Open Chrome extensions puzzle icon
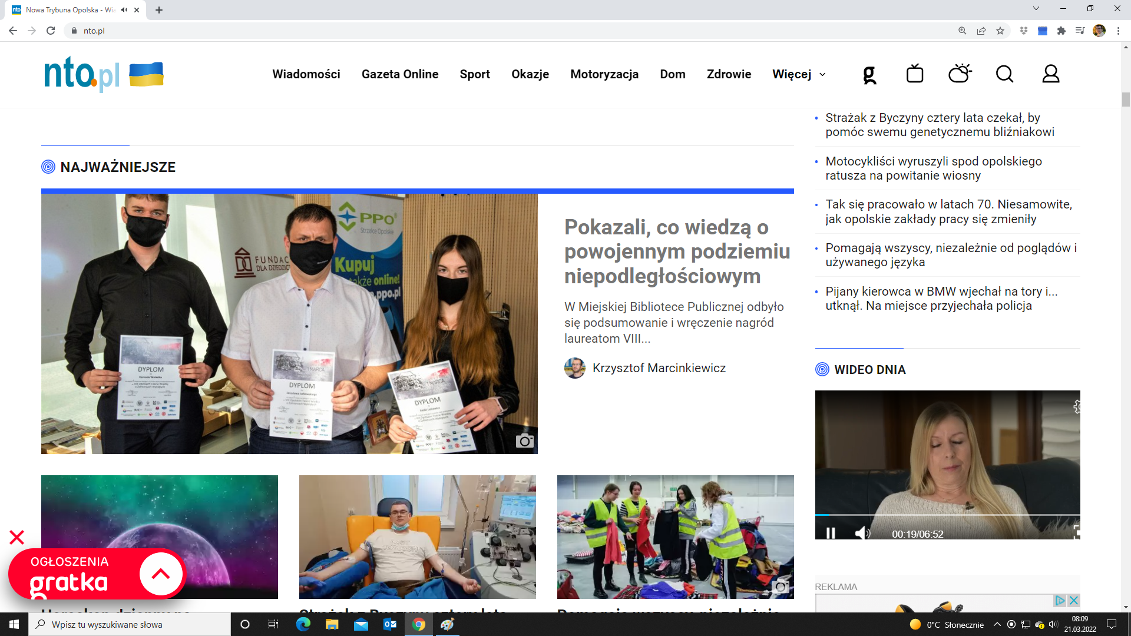The image size is (1131, 636). tap(1061, 31)
